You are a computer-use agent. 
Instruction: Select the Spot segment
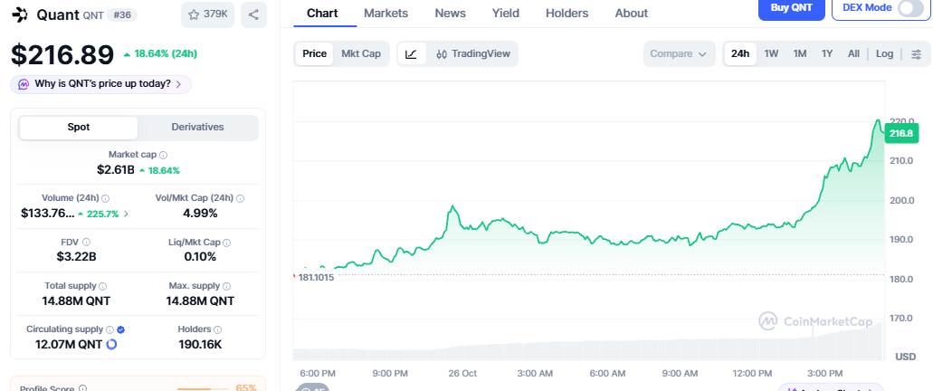pyautogui.click(x=79, y=128)
